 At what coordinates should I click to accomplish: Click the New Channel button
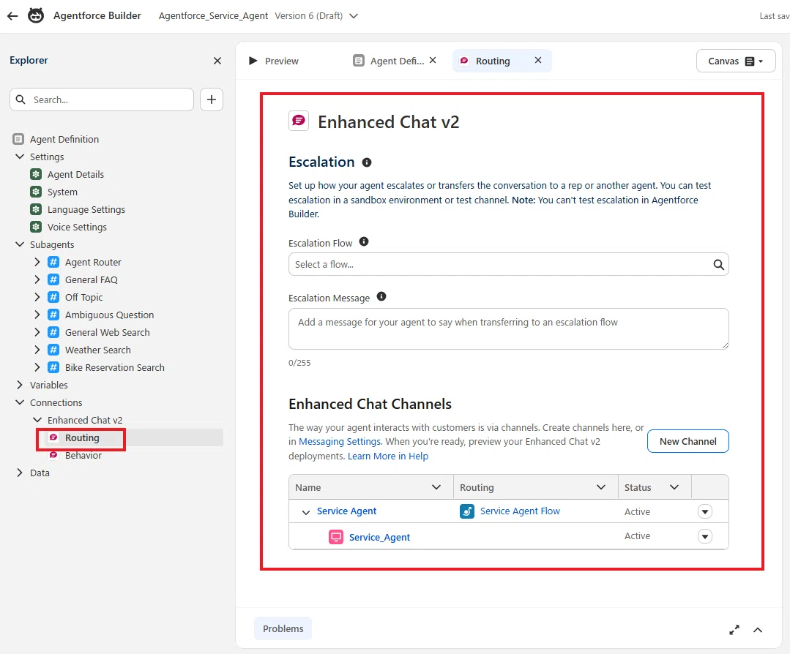(687, 441)
